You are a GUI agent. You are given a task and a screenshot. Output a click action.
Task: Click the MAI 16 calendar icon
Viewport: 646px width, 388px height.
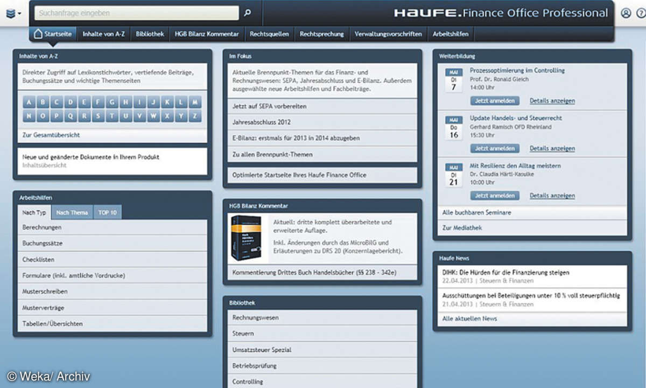click(453, 127)
